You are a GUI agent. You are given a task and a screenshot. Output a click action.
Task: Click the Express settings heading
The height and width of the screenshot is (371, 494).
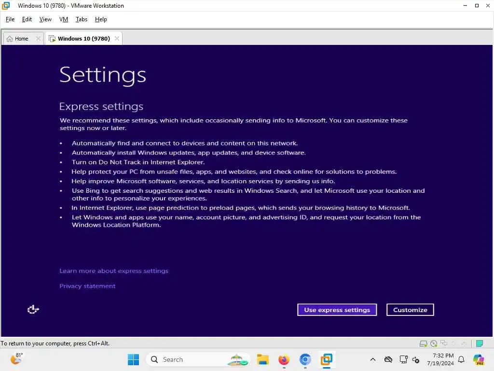point(101,106)
